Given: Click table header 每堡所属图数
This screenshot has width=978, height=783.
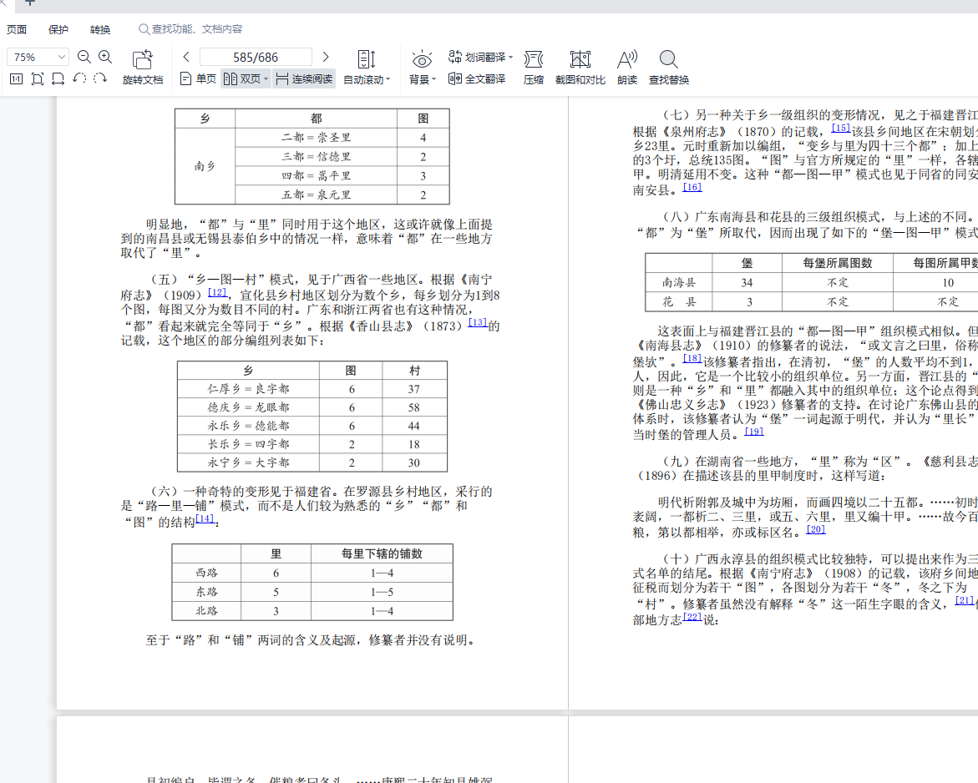Looking at the screenshot, I should point(838,263).
